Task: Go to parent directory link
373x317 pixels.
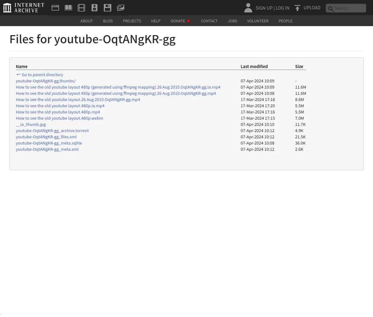Action: pyautogui.click(x=39, y=75)
